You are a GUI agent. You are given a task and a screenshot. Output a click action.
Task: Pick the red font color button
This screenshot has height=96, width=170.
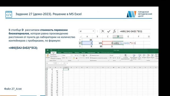coord(76,58)
